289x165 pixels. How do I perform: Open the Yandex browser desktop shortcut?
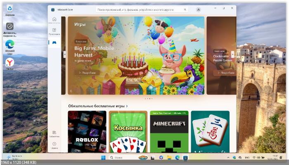[x=9, y=62]
